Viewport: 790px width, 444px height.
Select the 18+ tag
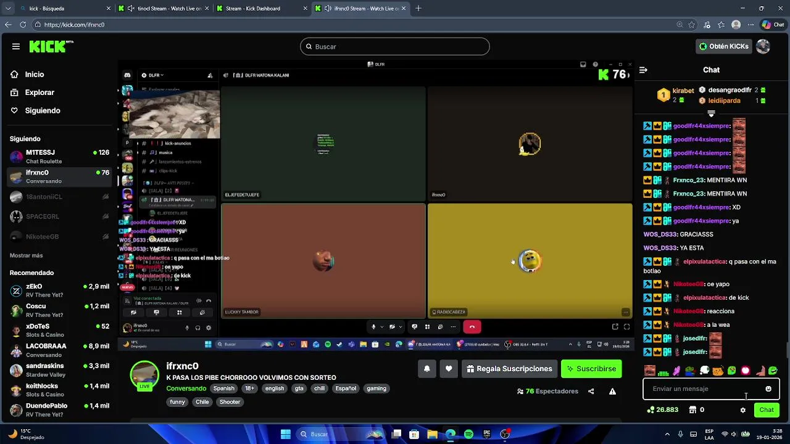(249, 388)
